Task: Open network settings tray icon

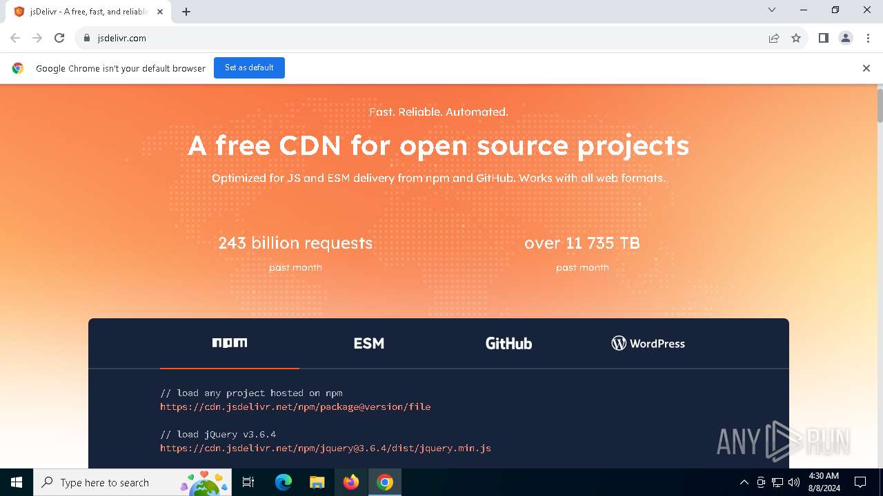Action: coord(777,482)
